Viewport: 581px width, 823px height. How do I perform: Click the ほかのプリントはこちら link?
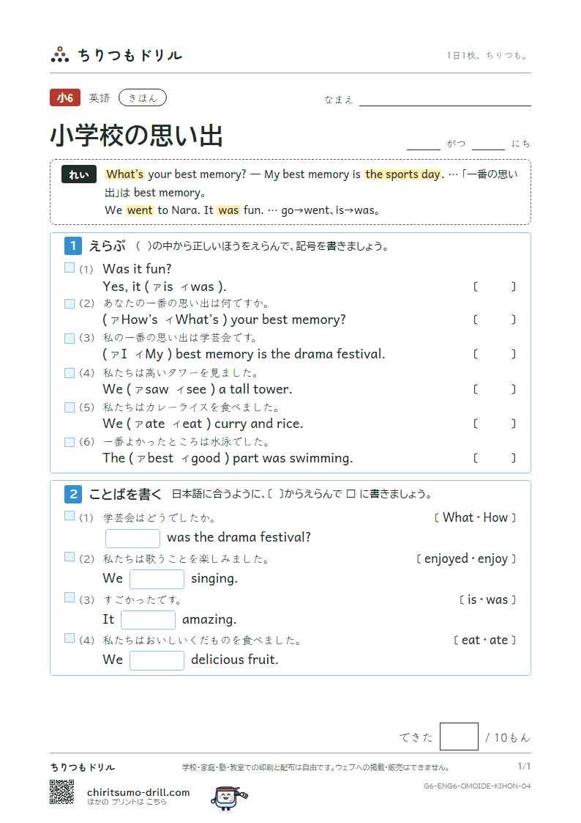(x=127, y=802)
